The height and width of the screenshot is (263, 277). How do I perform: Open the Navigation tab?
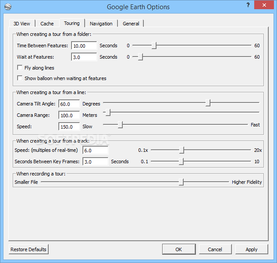[x=101, y=24]
